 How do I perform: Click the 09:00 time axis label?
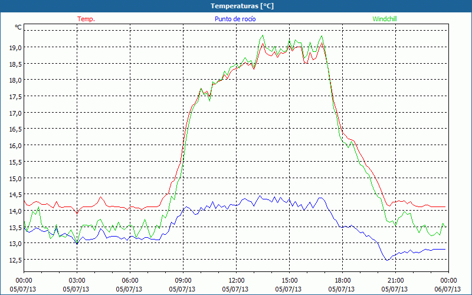(x=183, y=281)
